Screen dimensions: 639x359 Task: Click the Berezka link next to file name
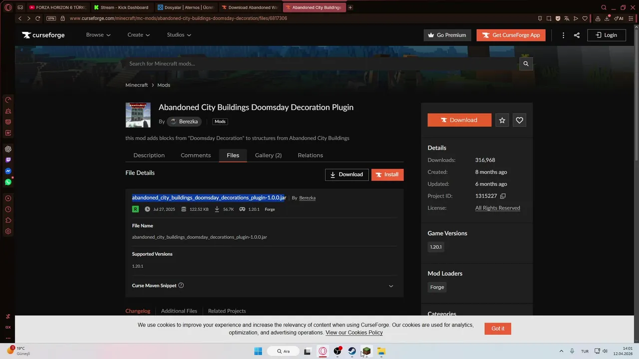(x=307, y=198)
